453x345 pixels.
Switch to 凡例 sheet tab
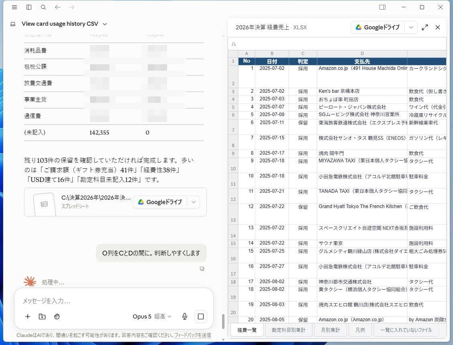pos(360,330)
